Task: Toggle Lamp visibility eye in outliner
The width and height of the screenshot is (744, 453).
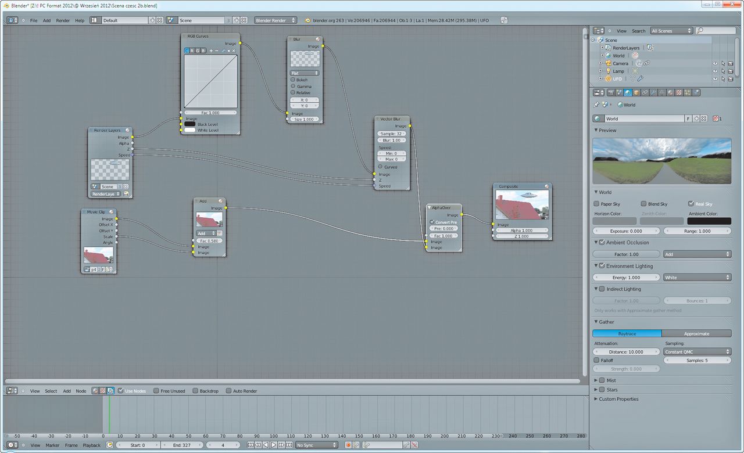Action: (716, 71)
